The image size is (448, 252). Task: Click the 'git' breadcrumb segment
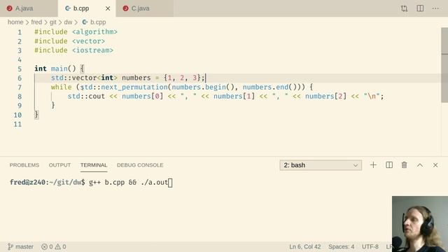tap(53, 22)
